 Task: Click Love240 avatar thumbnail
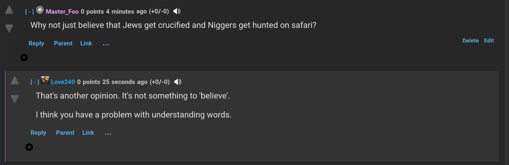(45, 80)
